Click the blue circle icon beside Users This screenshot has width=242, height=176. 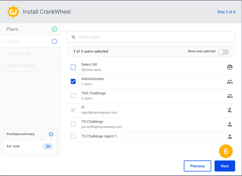(54, 42)
